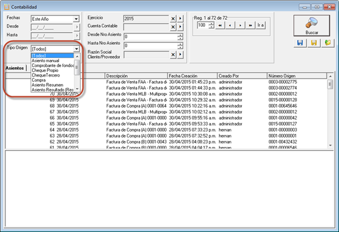Clear the Ejercicio field with its X
The image size is (339, 232).
click(173, 19)
